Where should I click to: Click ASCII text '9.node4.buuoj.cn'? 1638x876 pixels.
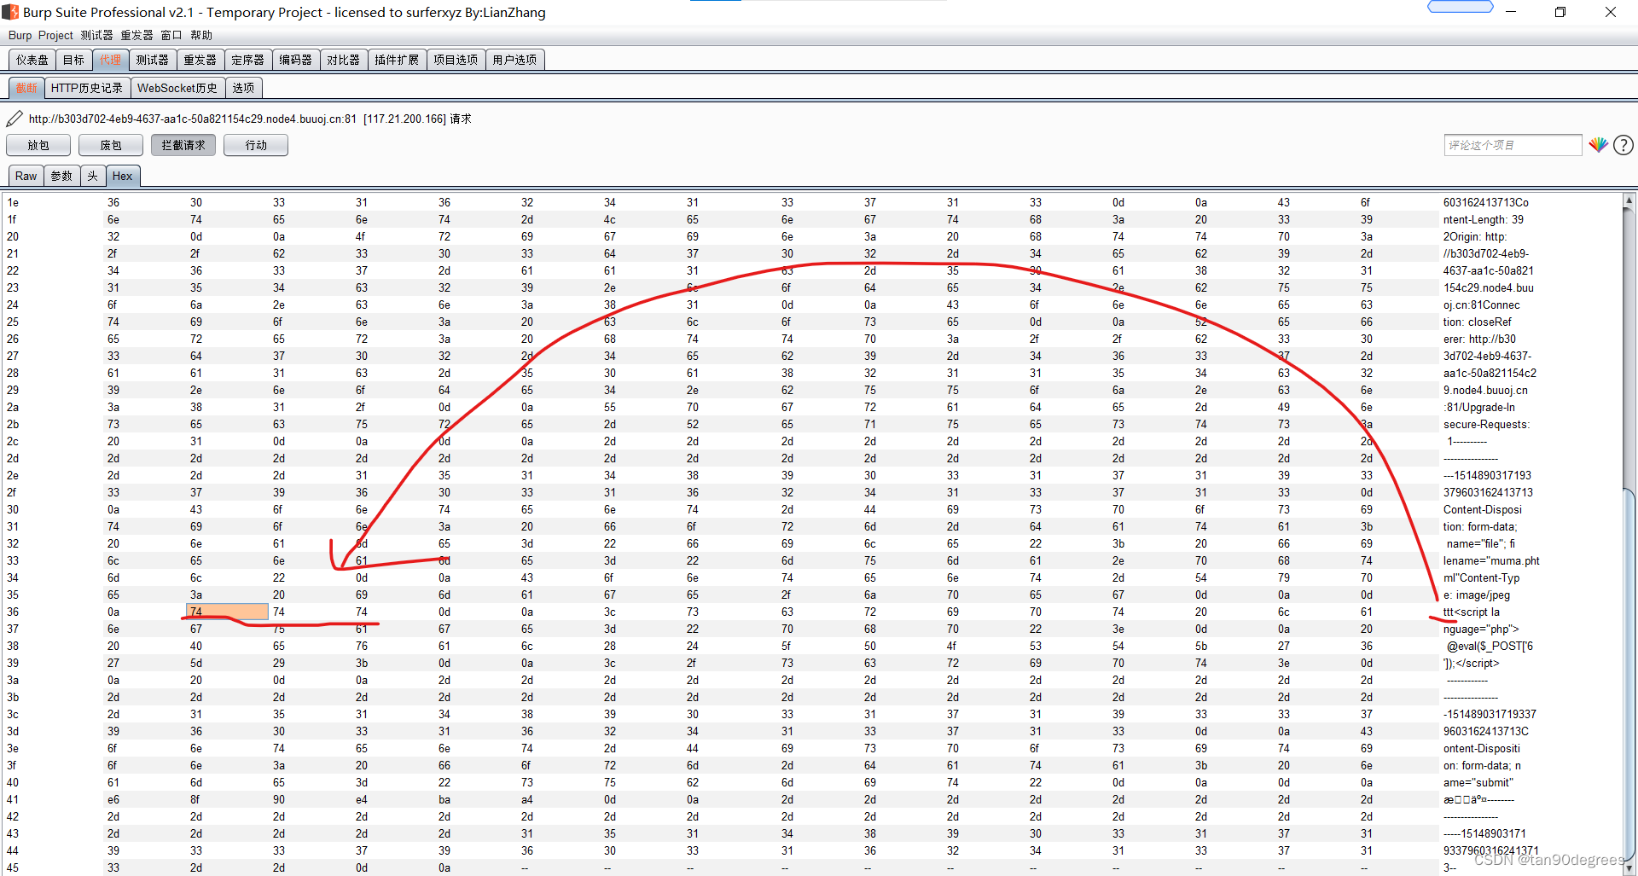(x=1485, y=390)
